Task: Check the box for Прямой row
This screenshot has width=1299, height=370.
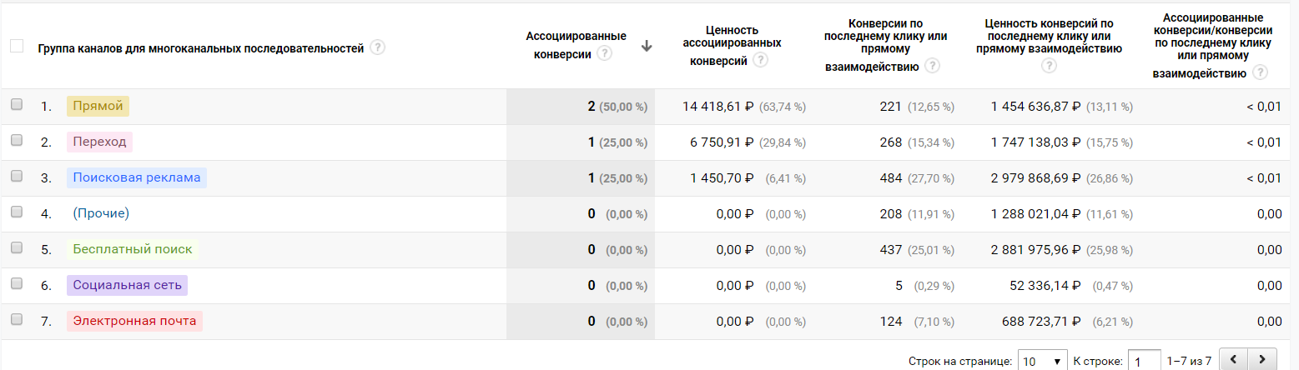Action: pos(17,105)
